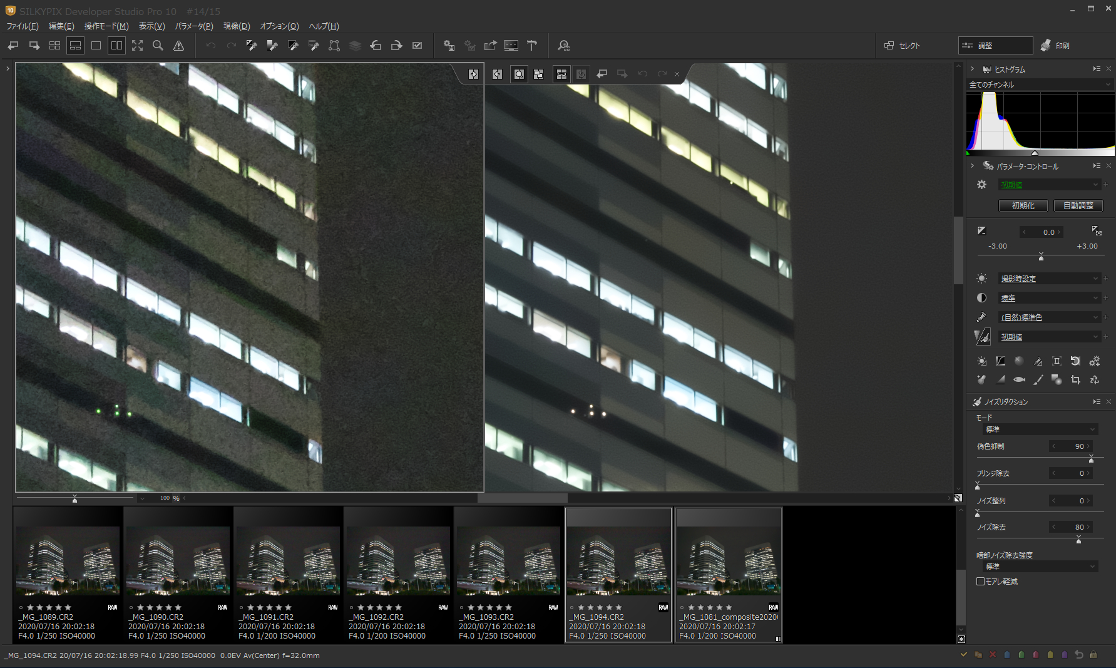1116x668 pixels.
Task: Open the 撮影時設定 white balance dropdown
Action: tap(1049, 279)
